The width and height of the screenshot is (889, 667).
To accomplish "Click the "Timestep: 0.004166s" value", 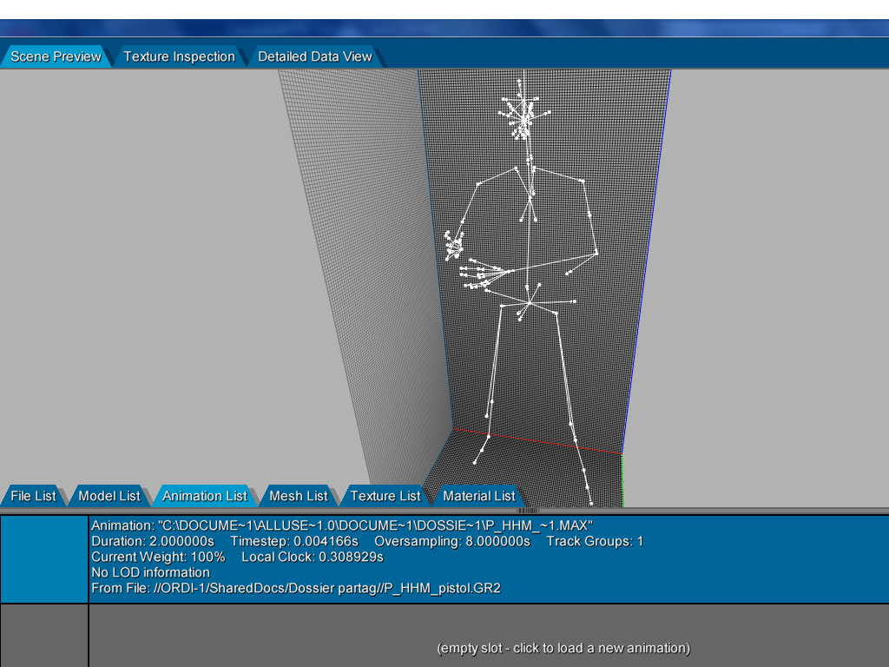I will [294, 542].
